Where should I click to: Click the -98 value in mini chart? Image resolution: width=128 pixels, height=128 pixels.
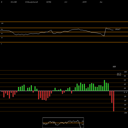click(82, 121)
